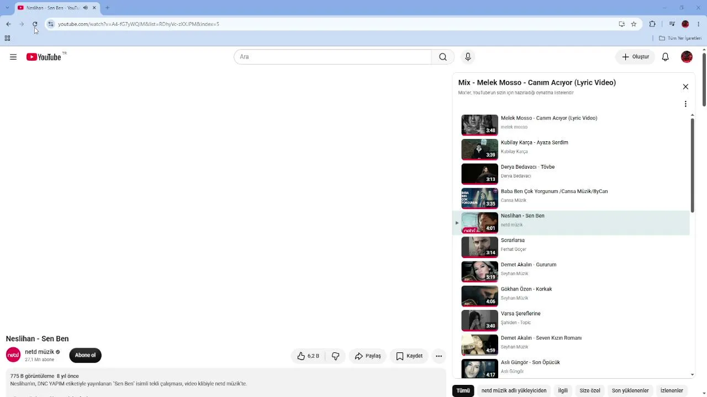Bookmark this page with the star
The image size is (707, 397).
click(x=634, y=24)
